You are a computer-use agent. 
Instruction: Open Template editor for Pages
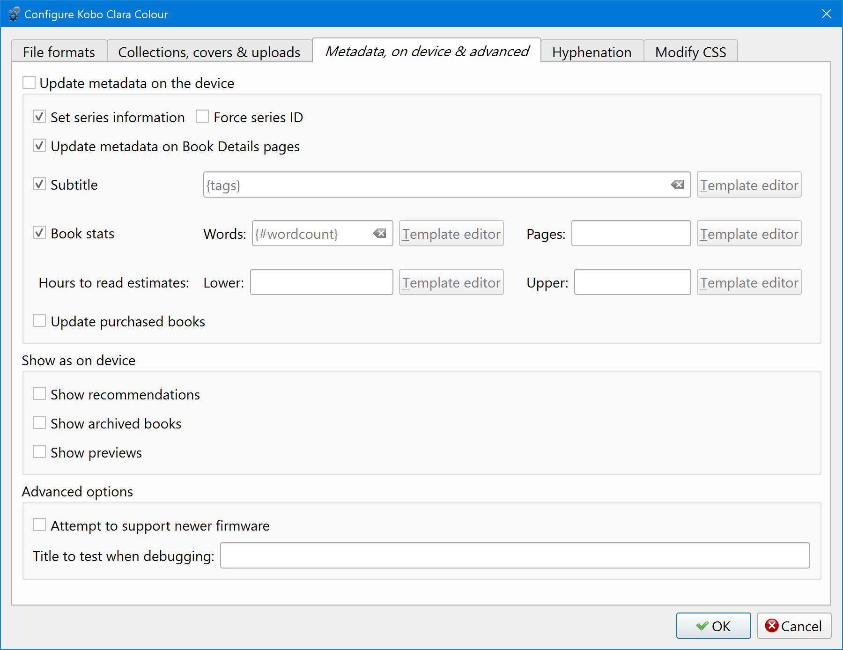point(749,234)
